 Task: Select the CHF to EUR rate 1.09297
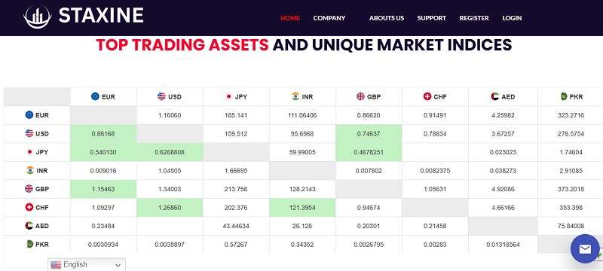pos(103,208)
